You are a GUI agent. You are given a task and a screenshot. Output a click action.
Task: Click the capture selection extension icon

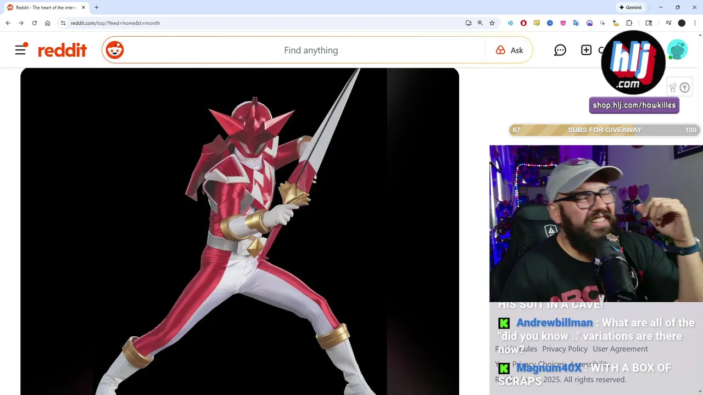point(602,23)
